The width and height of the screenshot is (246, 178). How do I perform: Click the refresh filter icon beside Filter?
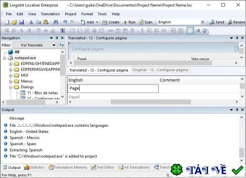62,45
